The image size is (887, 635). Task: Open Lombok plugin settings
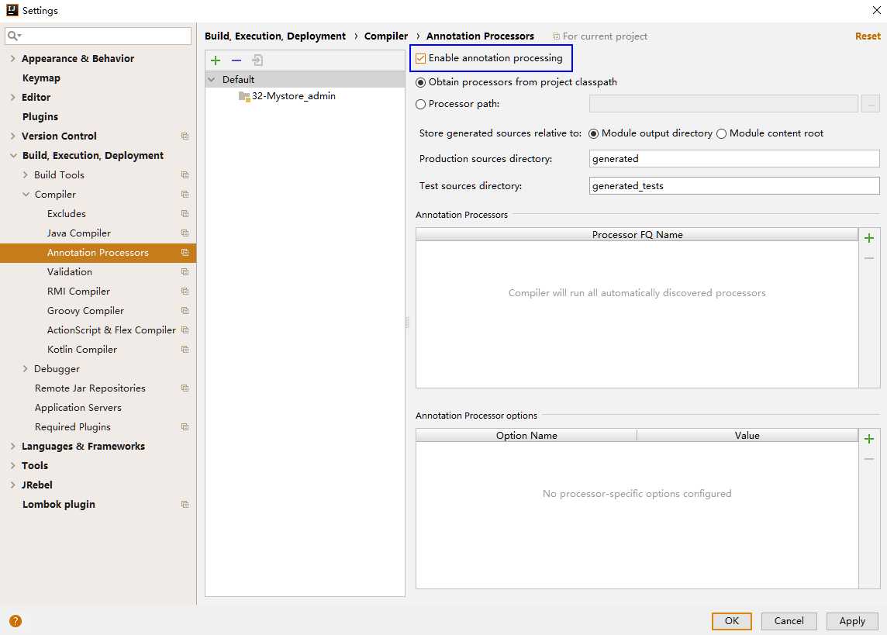(x=59, y=505)
